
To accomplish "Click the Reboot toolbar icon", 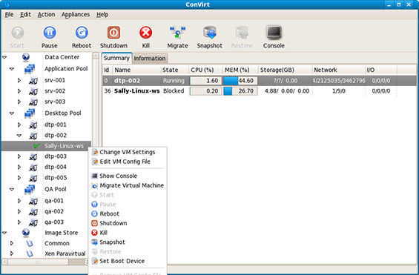I will pyautogui.click(x=82, y=33).
